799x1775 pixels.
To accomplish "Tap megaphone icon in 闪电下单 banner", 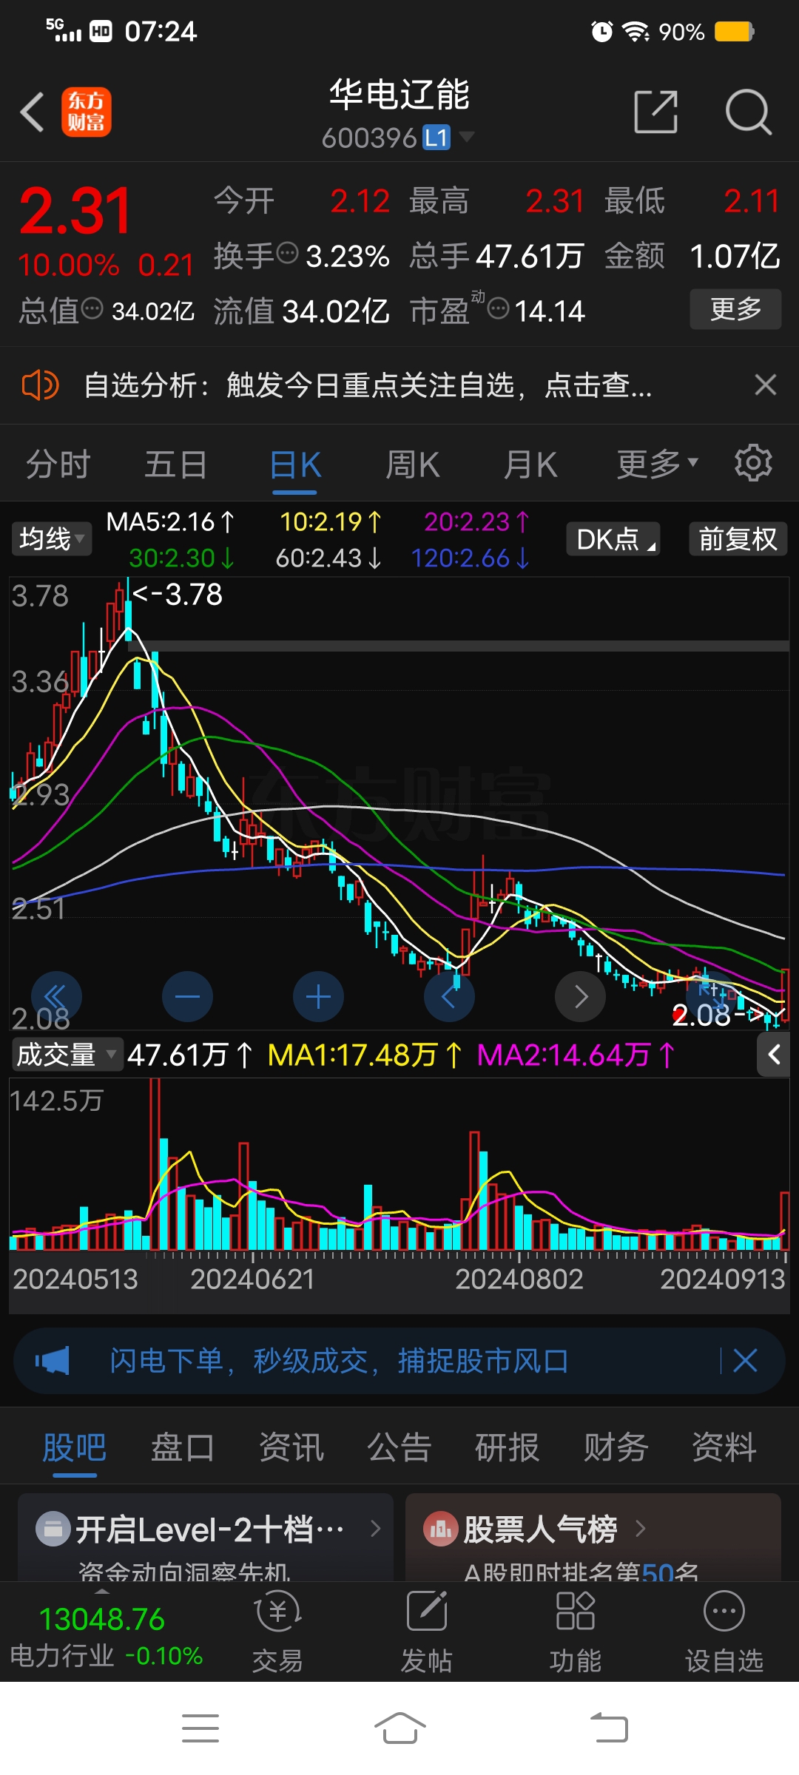I will click(52, 1361).
